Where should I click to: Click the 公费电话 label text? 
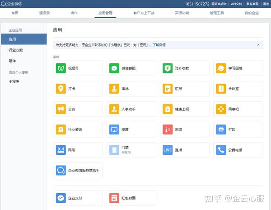[235, 150]
